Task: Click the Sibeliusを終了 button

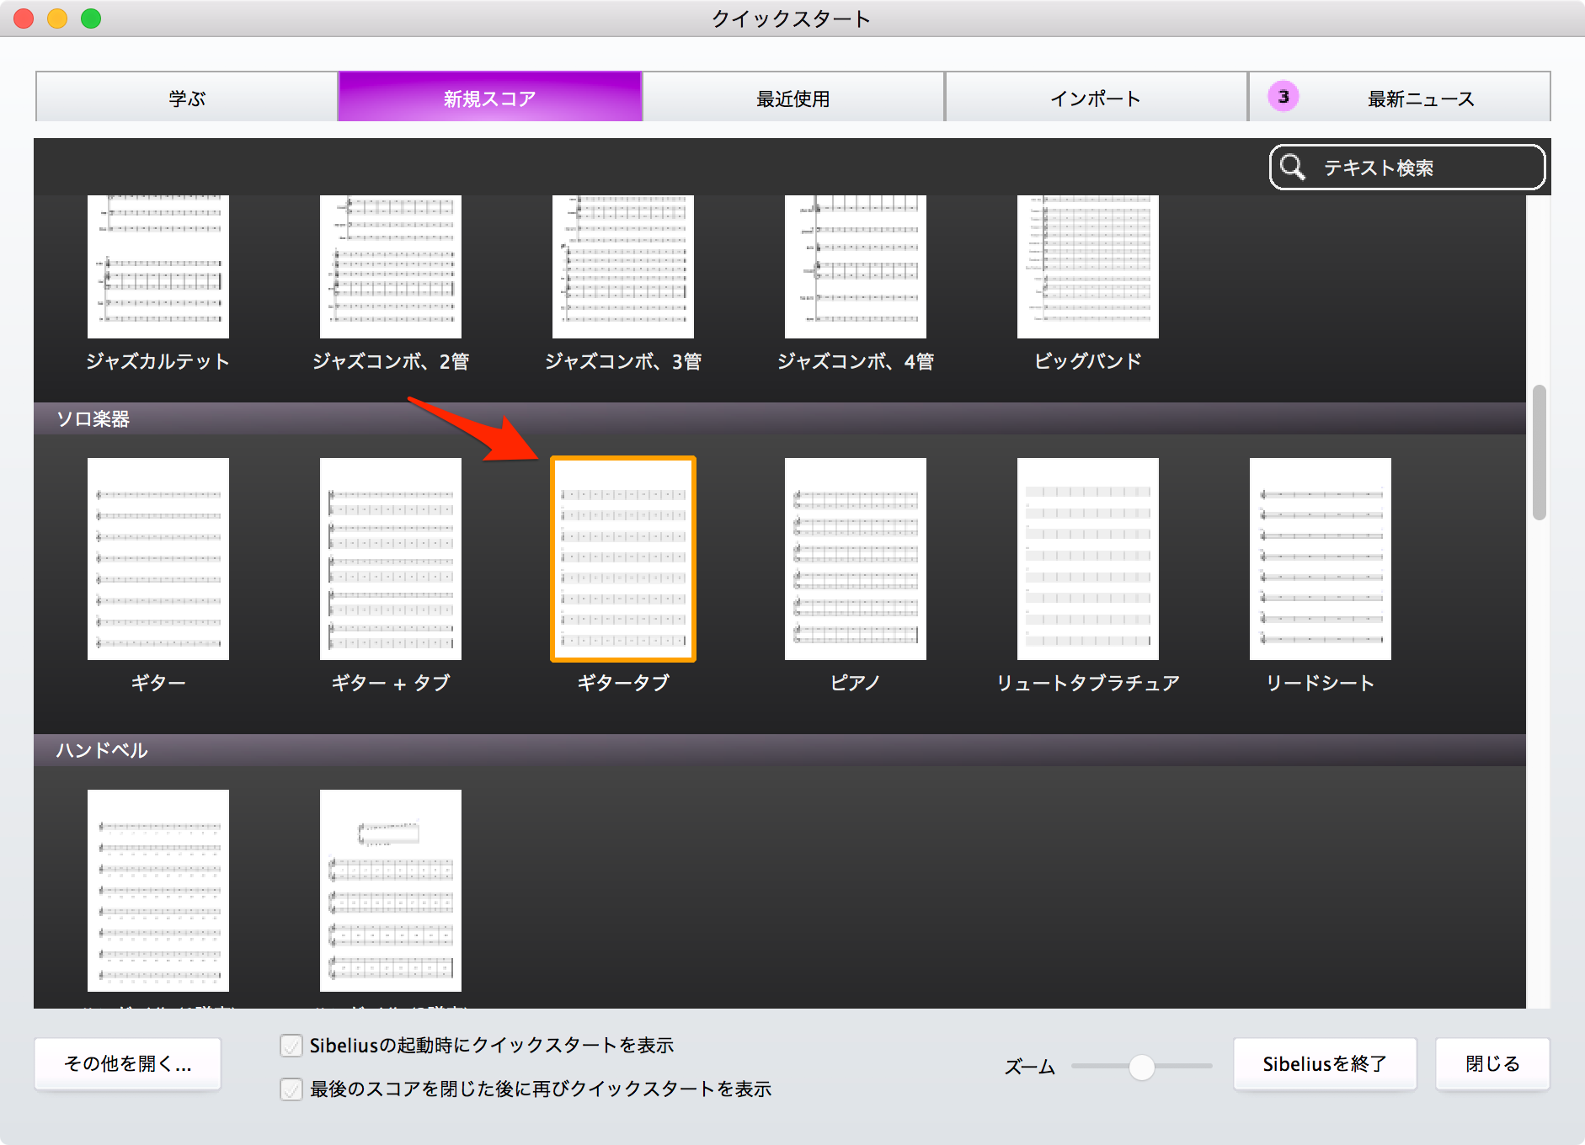Action: 1325,1064
